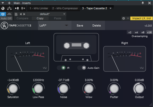Click the Delete preset button
Viewport: 153px width, 107px height.
tap(96, 25)
